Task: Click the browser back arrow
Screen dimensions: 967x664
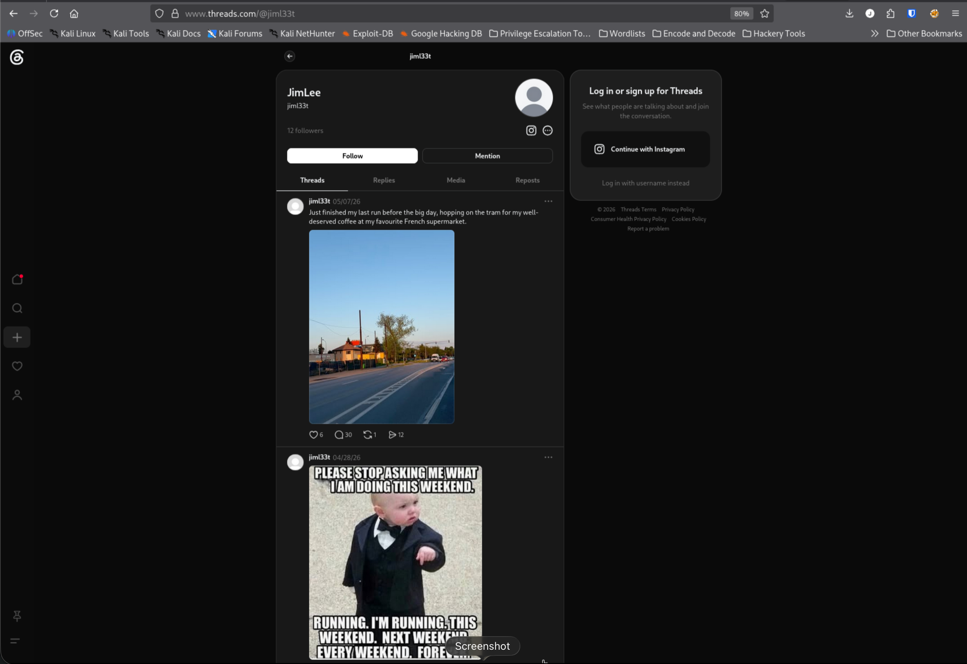Action: click(13, 14)
